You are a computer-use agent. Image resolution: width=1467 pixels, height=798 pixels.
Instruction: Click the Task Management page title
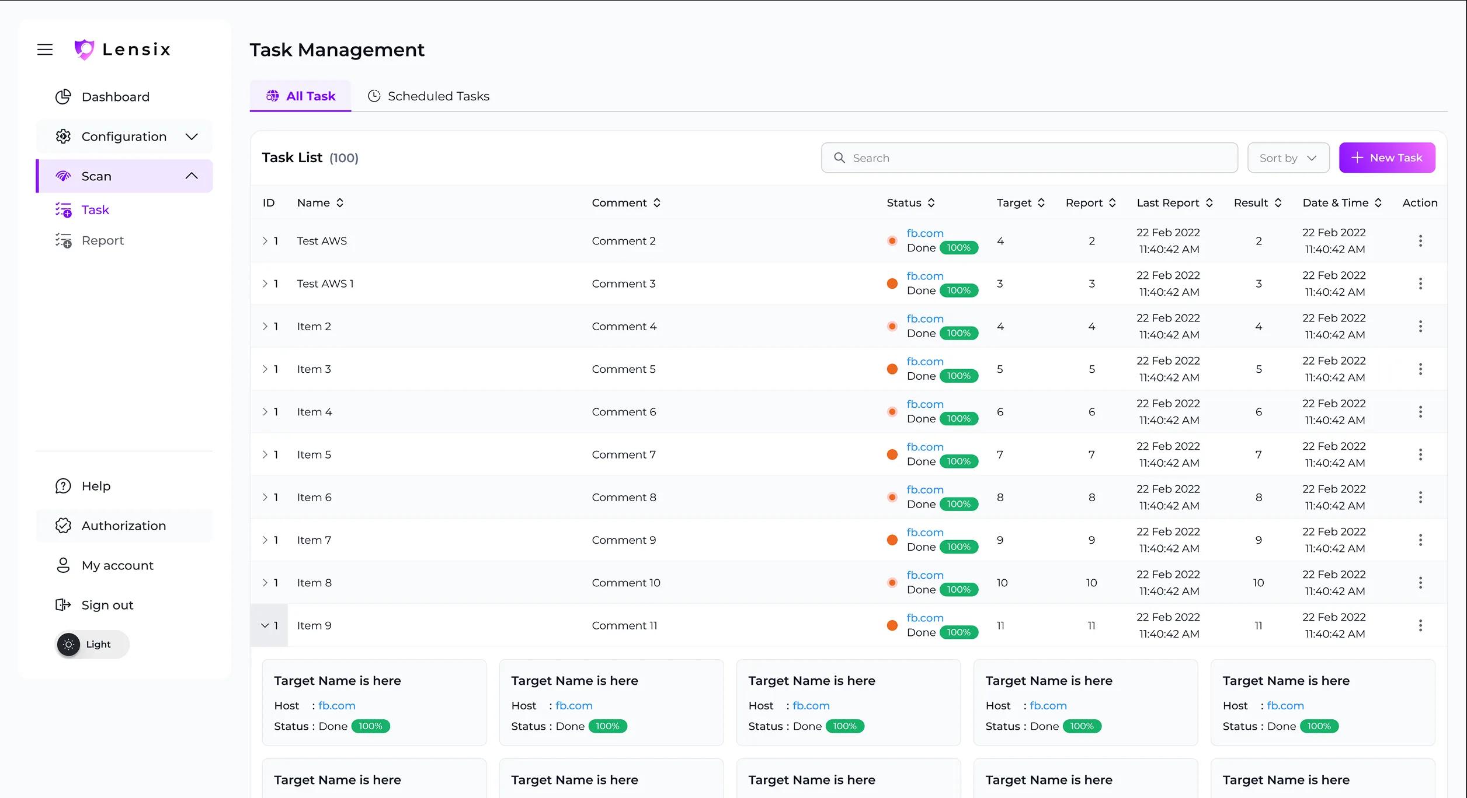(337, 50)
